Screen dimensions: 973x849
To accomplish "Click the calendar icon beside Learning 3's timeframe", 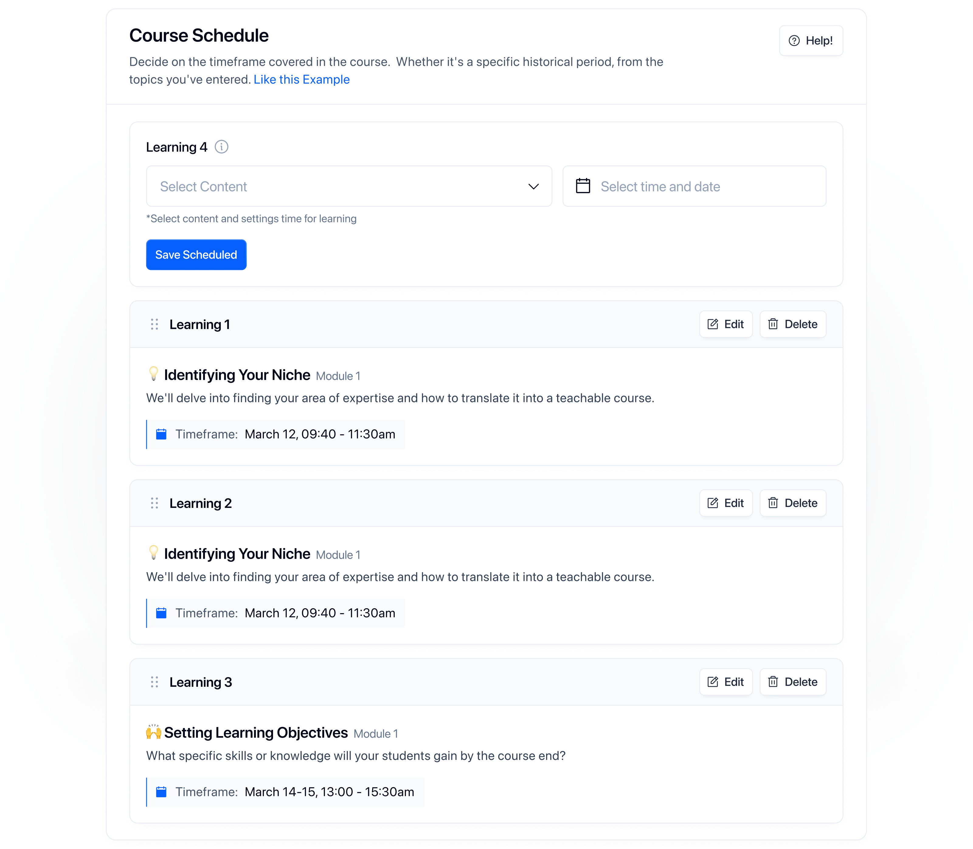I will 161,791.
